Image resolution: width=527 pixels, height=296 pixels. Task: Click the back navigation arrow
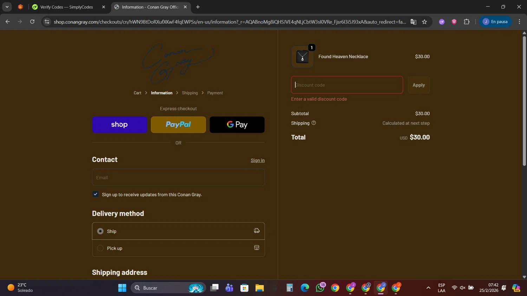pyautogui.click(x=7, y=22)
